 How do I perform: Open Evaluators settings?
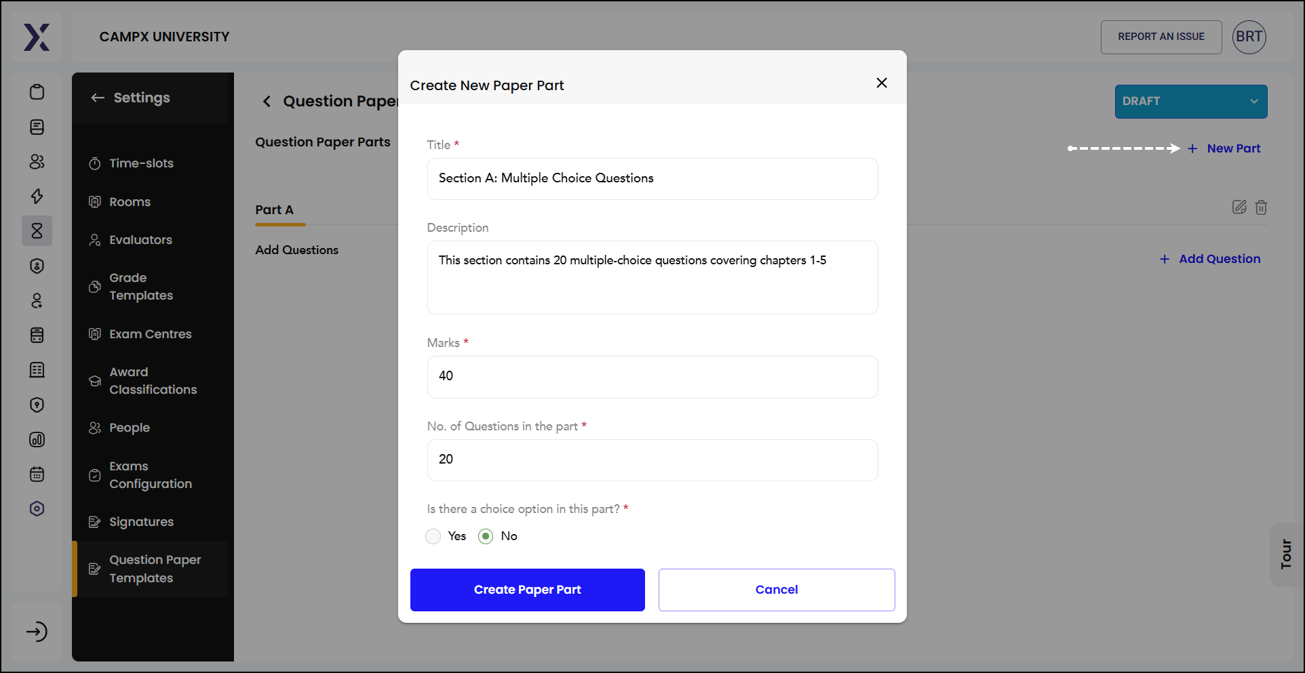pos(141,240)
